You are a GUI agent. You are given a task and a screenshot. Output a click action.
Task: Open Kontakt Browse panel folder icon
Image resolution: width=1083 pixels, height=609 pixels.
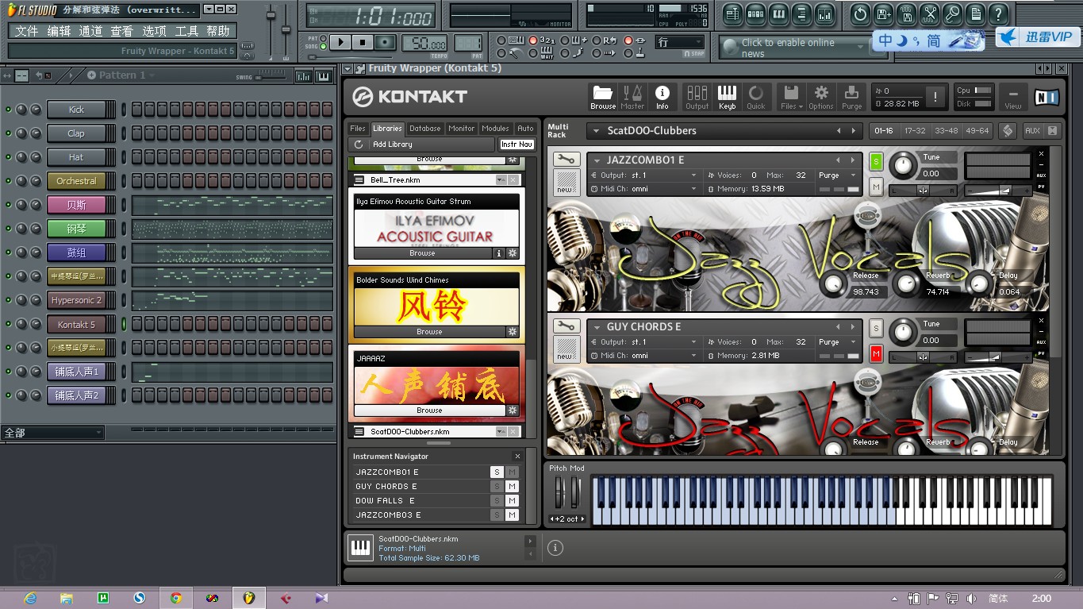coord(602,96)
